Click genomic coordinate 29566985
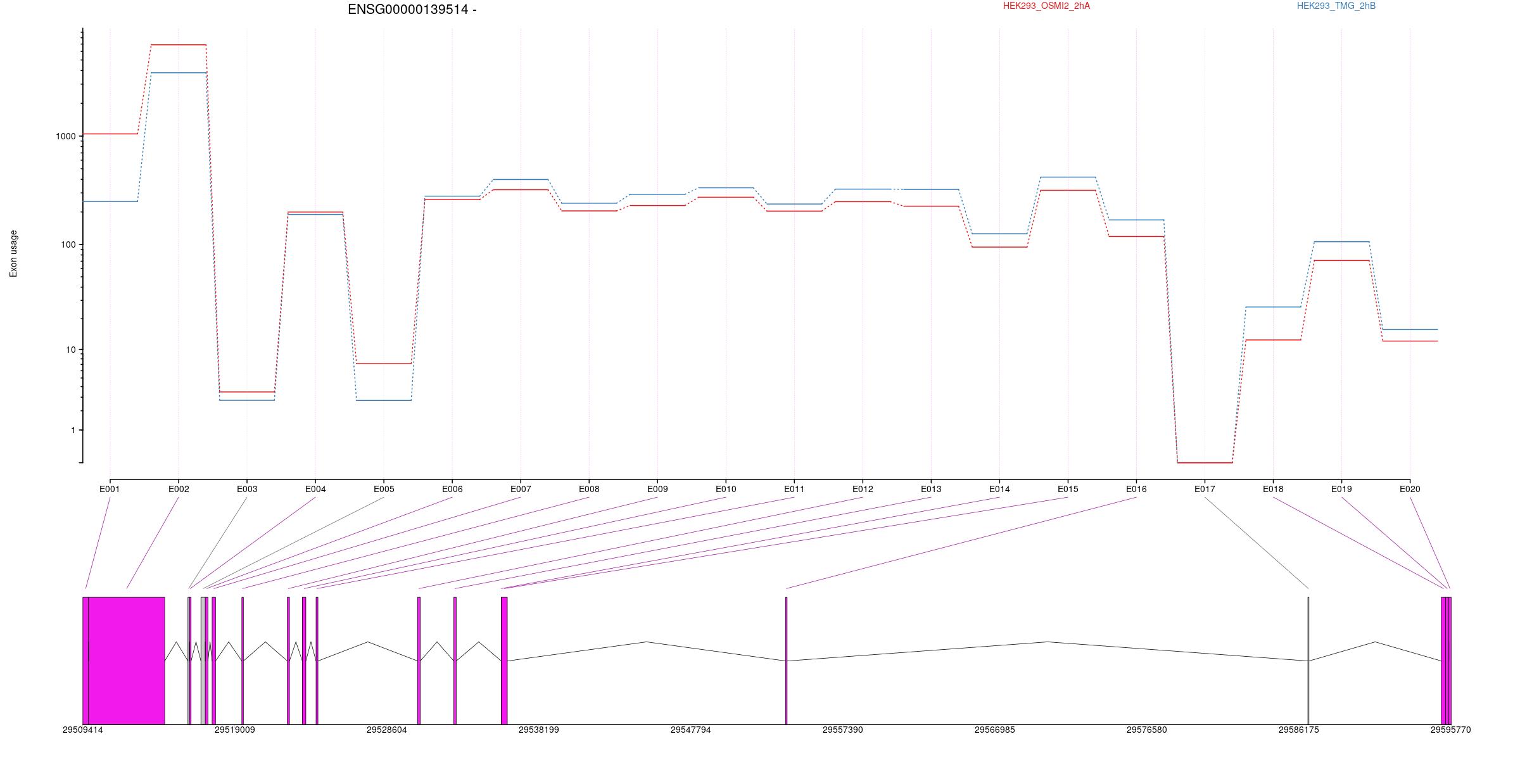1520x760 pixels. 994,730
